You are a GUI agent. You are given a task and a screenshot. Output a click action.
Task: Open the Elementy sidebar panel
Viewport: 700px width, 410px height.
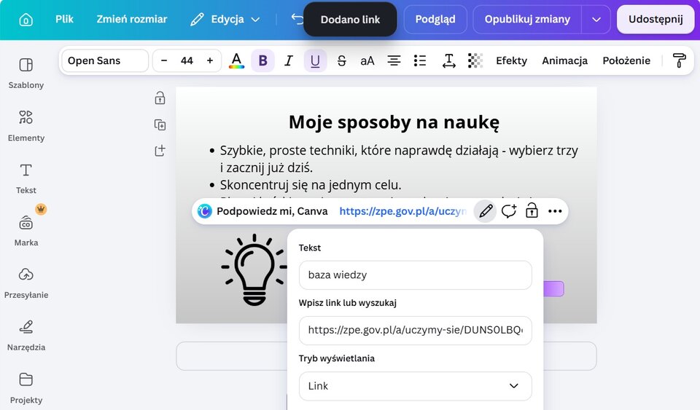[x=26, y=126]
